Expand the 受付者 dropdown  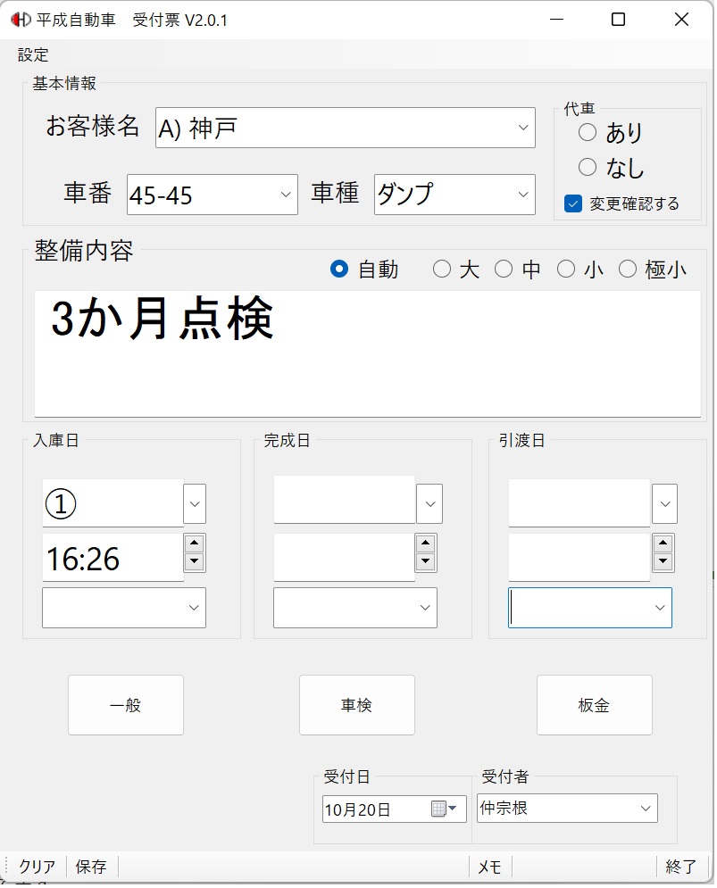(646, 809)
